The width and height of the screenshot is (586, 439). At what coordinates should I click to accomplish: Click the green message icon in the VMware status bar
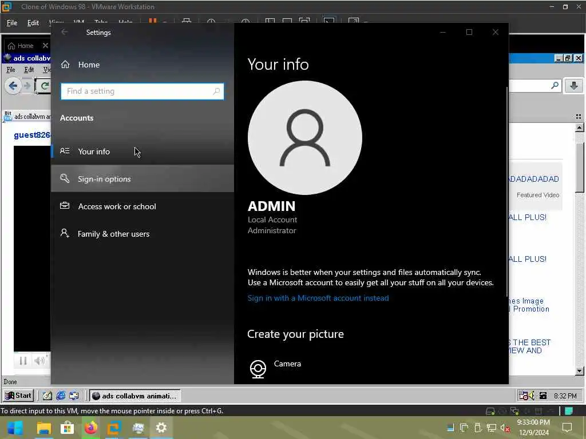coord(569,412)
